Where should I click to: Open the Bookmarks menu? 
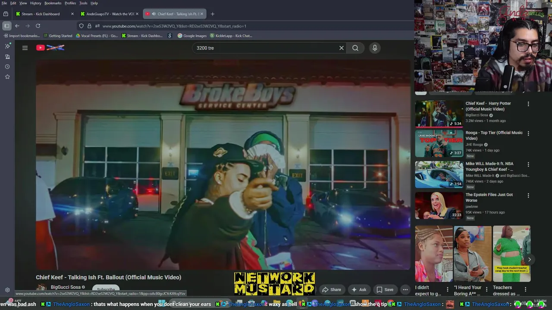[x=53, y=3]
